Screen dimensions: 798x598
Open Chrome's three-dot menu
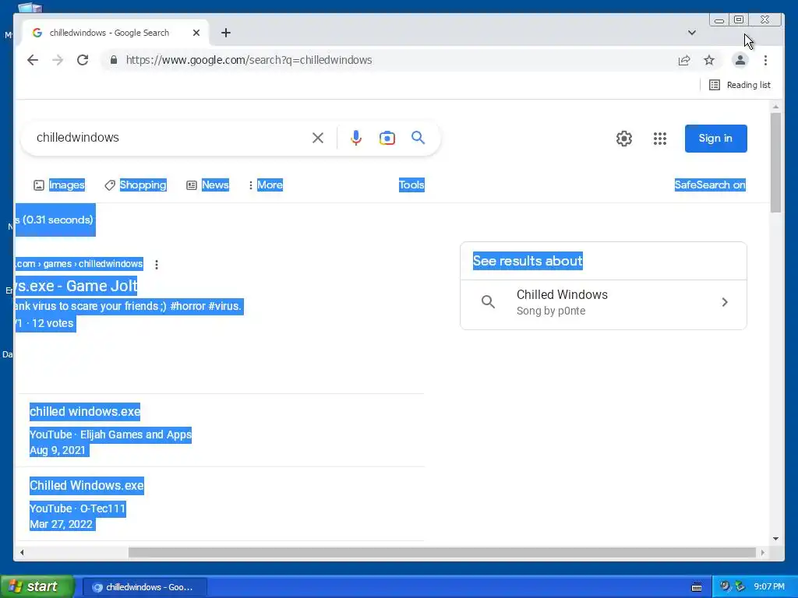[765, 61]
